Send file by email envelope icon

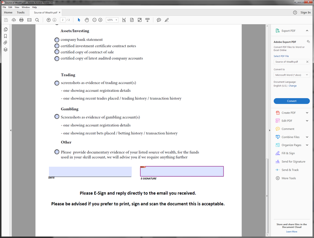coord(30,20)
